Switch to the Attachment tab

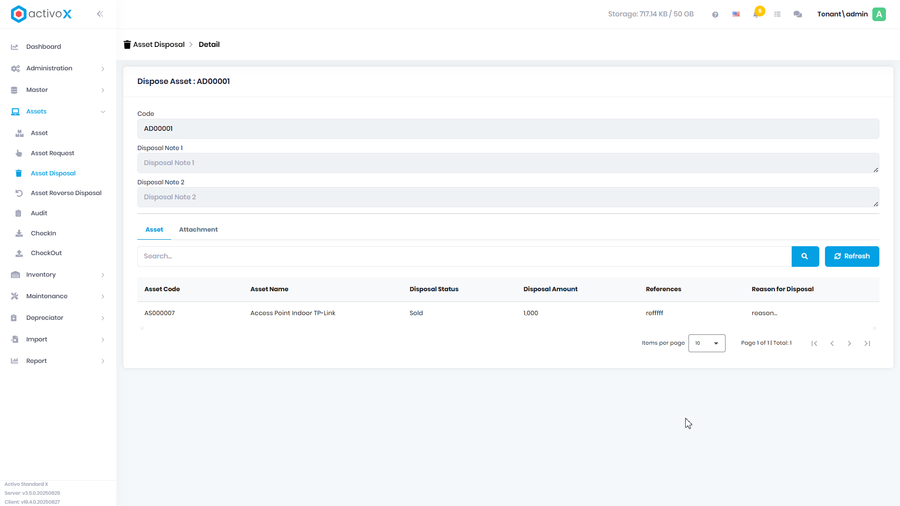(x=198, y=230)
